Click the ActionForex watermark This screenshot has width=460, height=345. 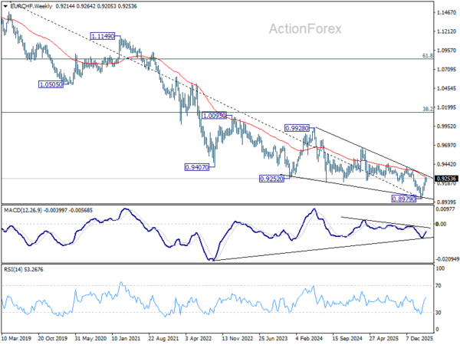(305, 29)
